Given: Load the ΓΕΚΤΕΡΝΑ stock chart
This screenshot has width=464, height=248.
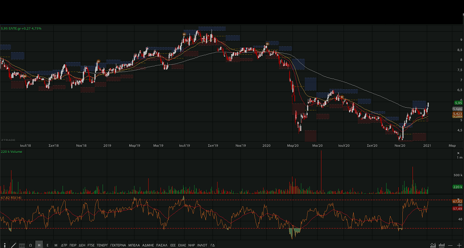Looking at the screenshot, I should point(118,245).
